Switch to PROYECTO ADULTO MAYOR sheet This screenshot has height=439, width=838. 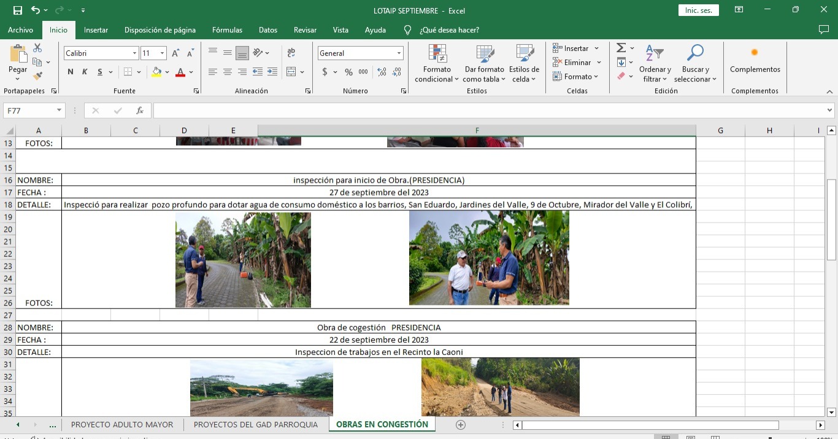[122, 424]
